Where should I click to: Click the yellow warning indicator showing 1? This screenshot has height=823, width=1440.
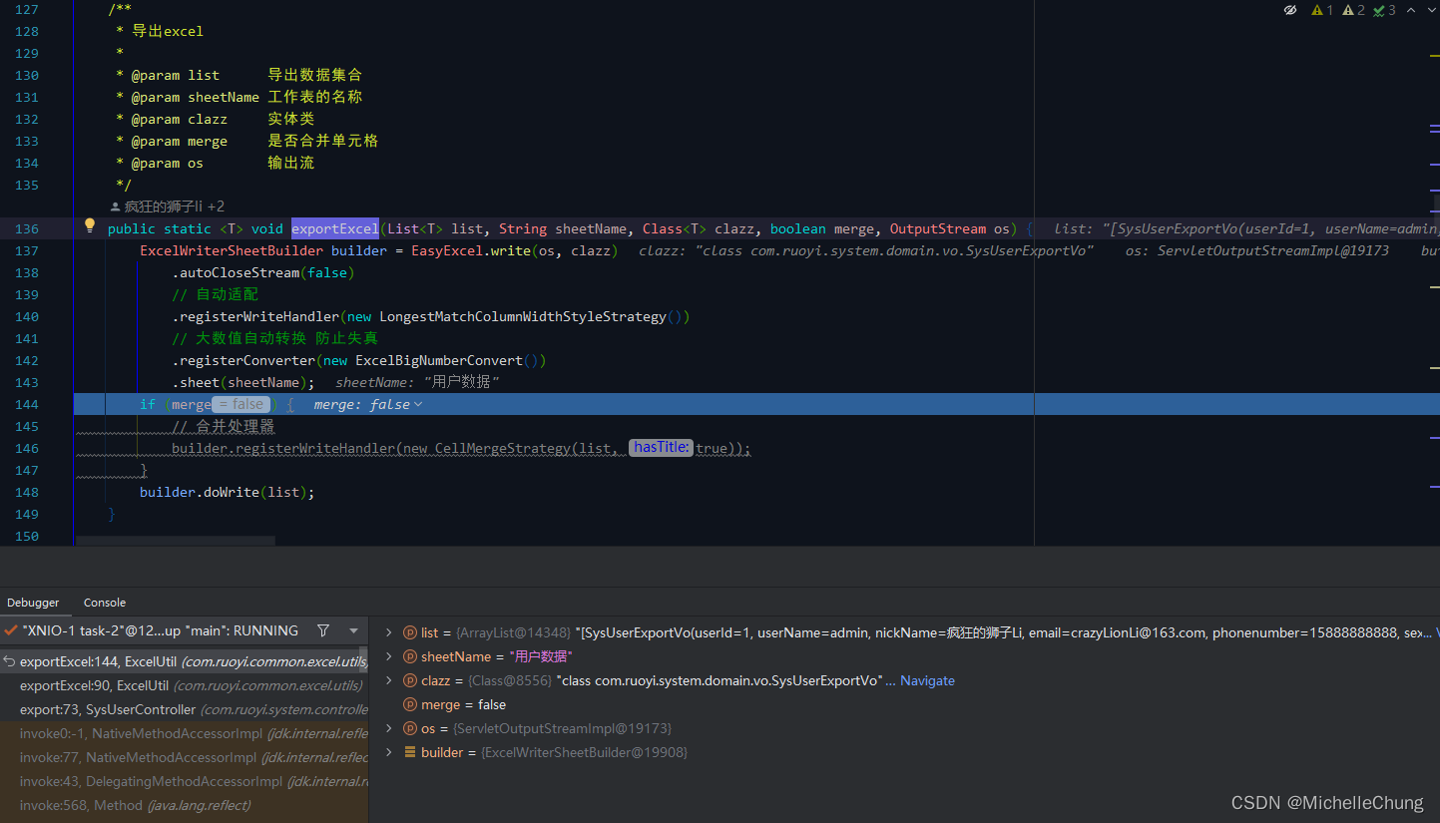[1322, 10]
